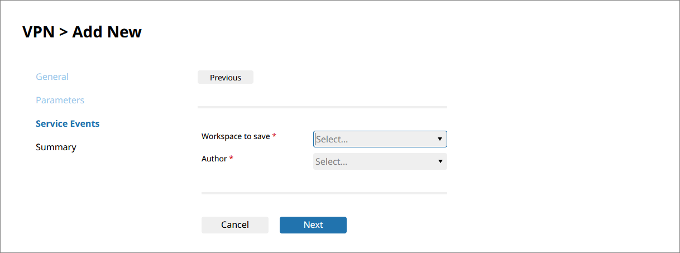Image resolution: width=680 pixels, height=253 pixels.
Task: Open the Workspace to save dropdown
Action: [380, 139]
